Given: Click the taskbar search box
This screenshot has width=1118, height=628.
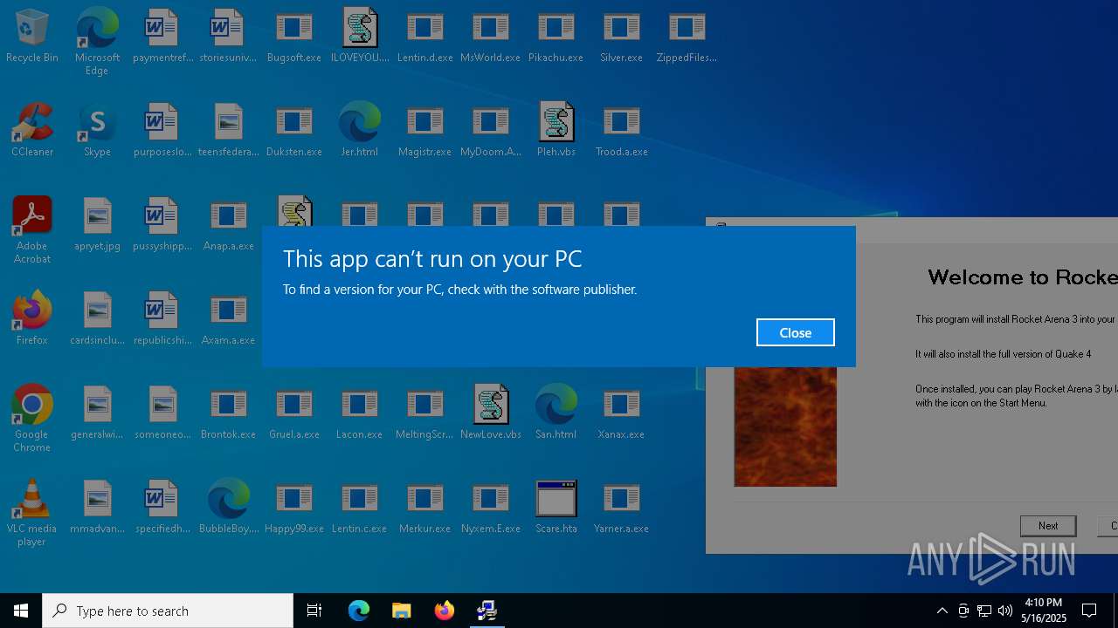Looking at the screenshot, I should click(168, 611).
